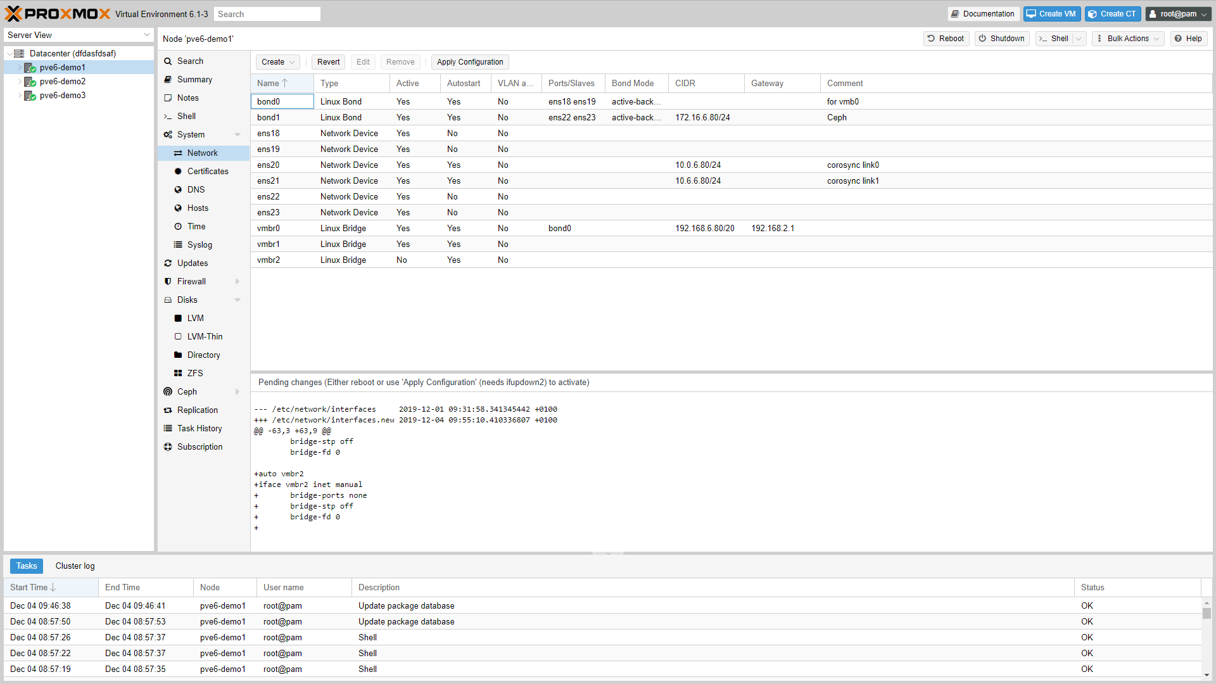Click the task log scrollbar down arrow

pyautogui.click(x=1206, y=676)
